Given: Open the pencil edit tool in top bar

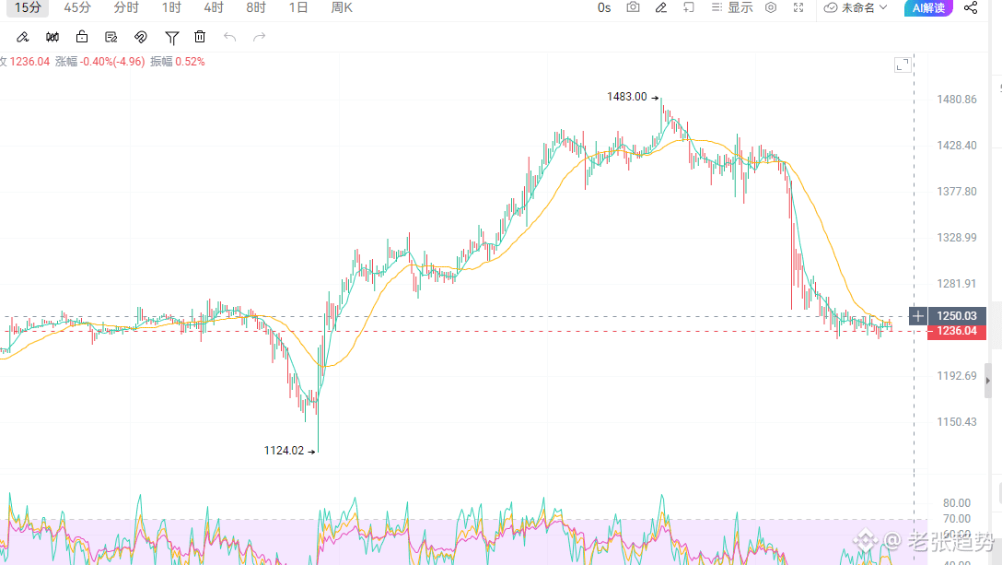Looking at the screenshot, I should coord(660,7).
